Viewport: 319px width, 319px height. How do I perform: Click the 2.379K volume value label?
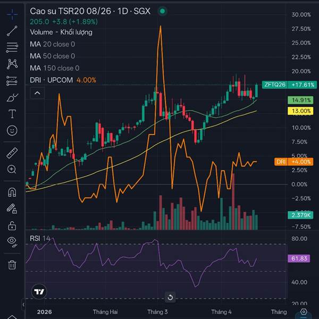coord(300,215)
